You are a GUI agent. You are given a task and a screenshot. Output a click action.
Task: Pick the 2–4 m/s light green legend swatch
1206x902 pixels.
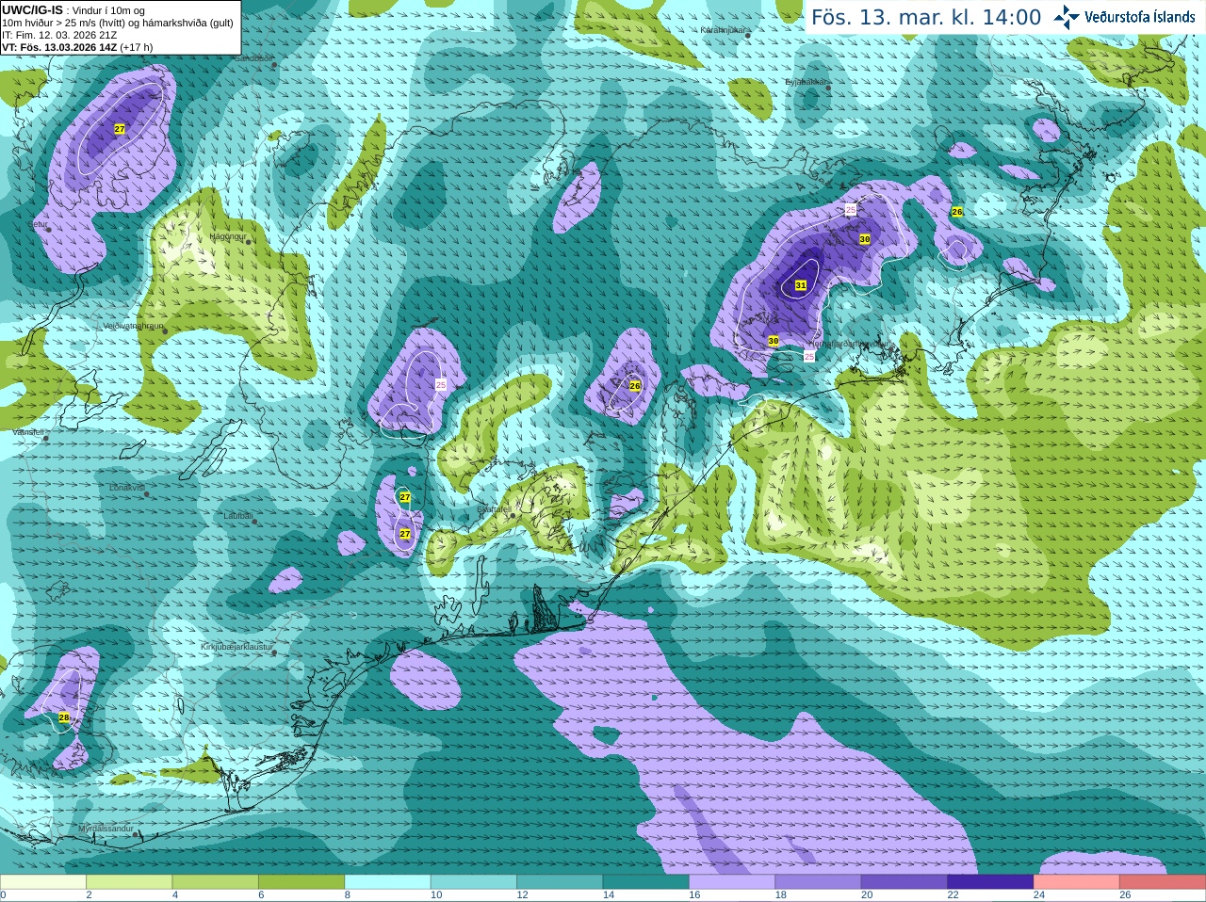(129, 882)
